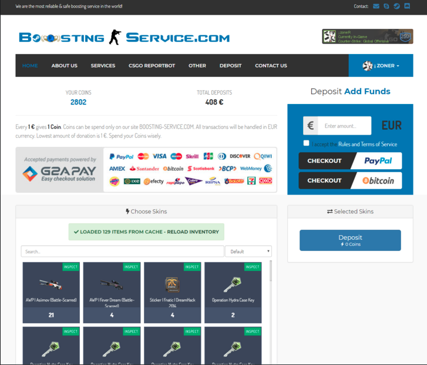The image size is (427, 365).
Task: Checkout with PayPal button
Action: pyautogui.click(x=350, y=161)
